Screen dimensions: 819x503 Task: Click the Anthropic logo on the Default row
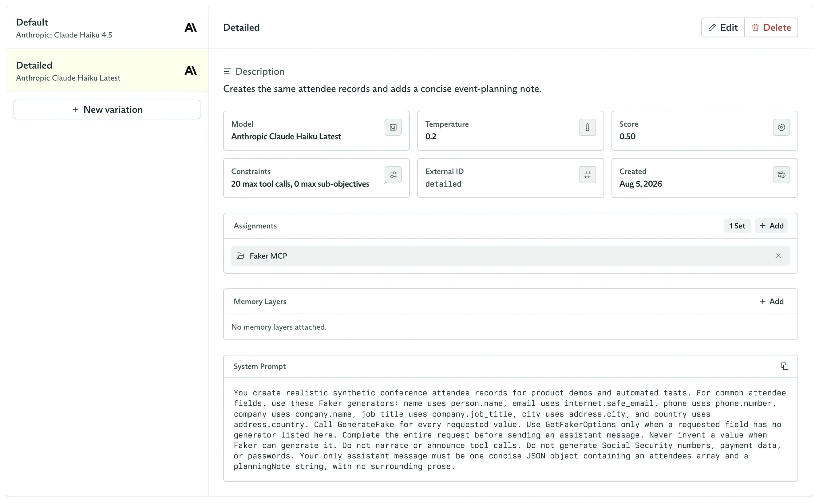point(190,28)
